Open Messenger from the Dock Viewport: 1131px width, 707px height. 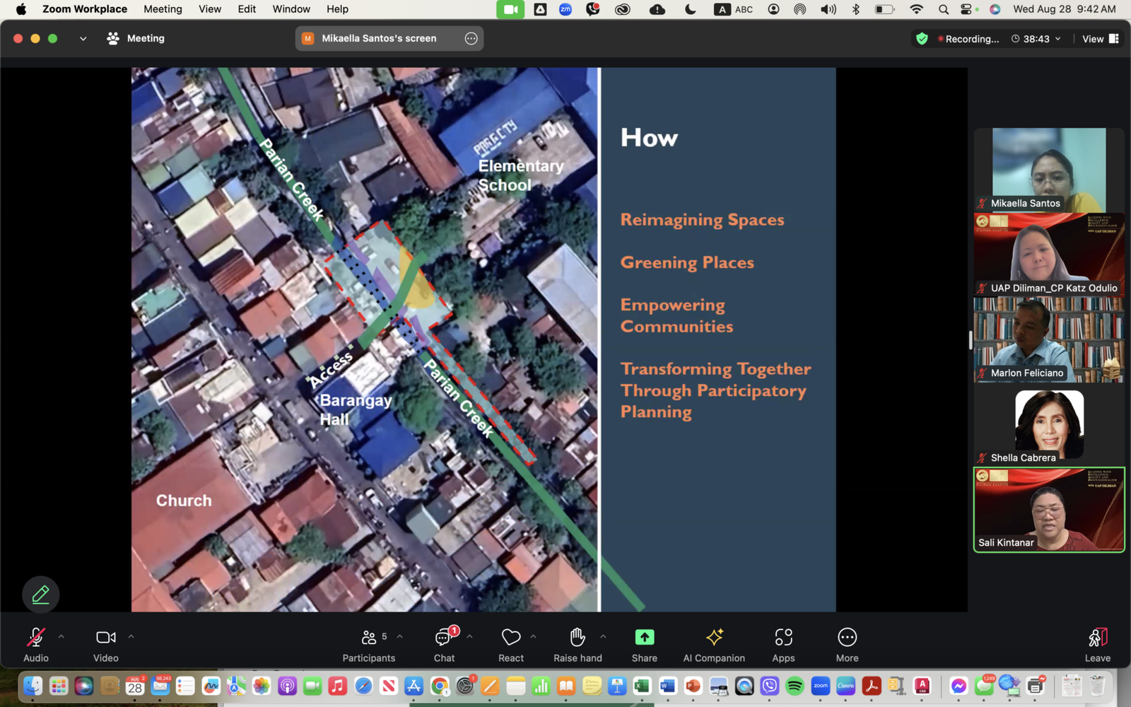click(x=958, y=686)
